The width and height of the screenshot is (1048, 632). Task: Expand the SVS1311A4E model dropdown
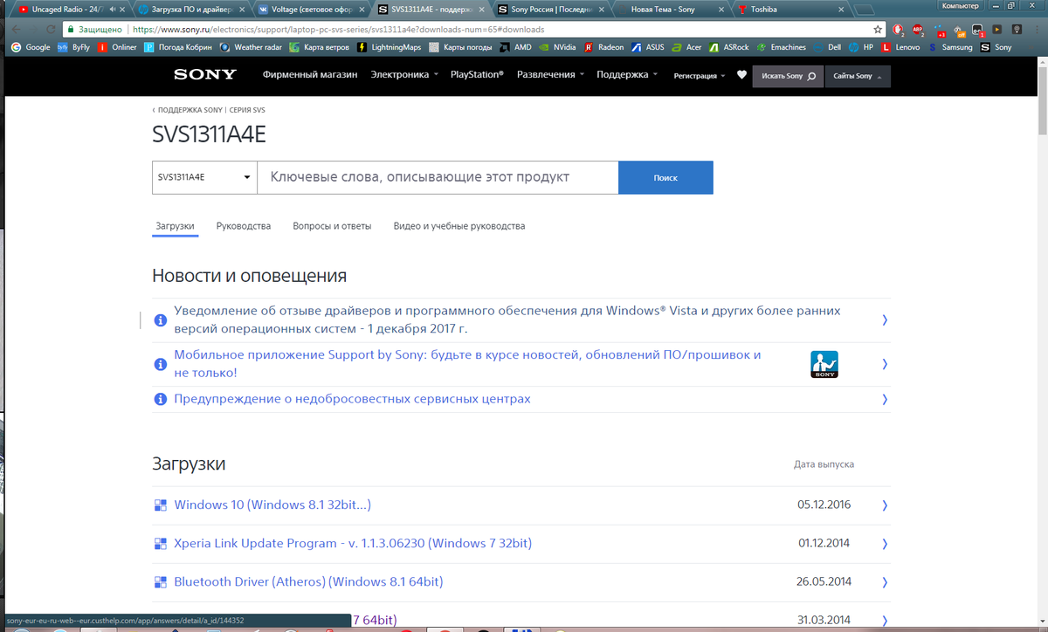coord(204,177)
